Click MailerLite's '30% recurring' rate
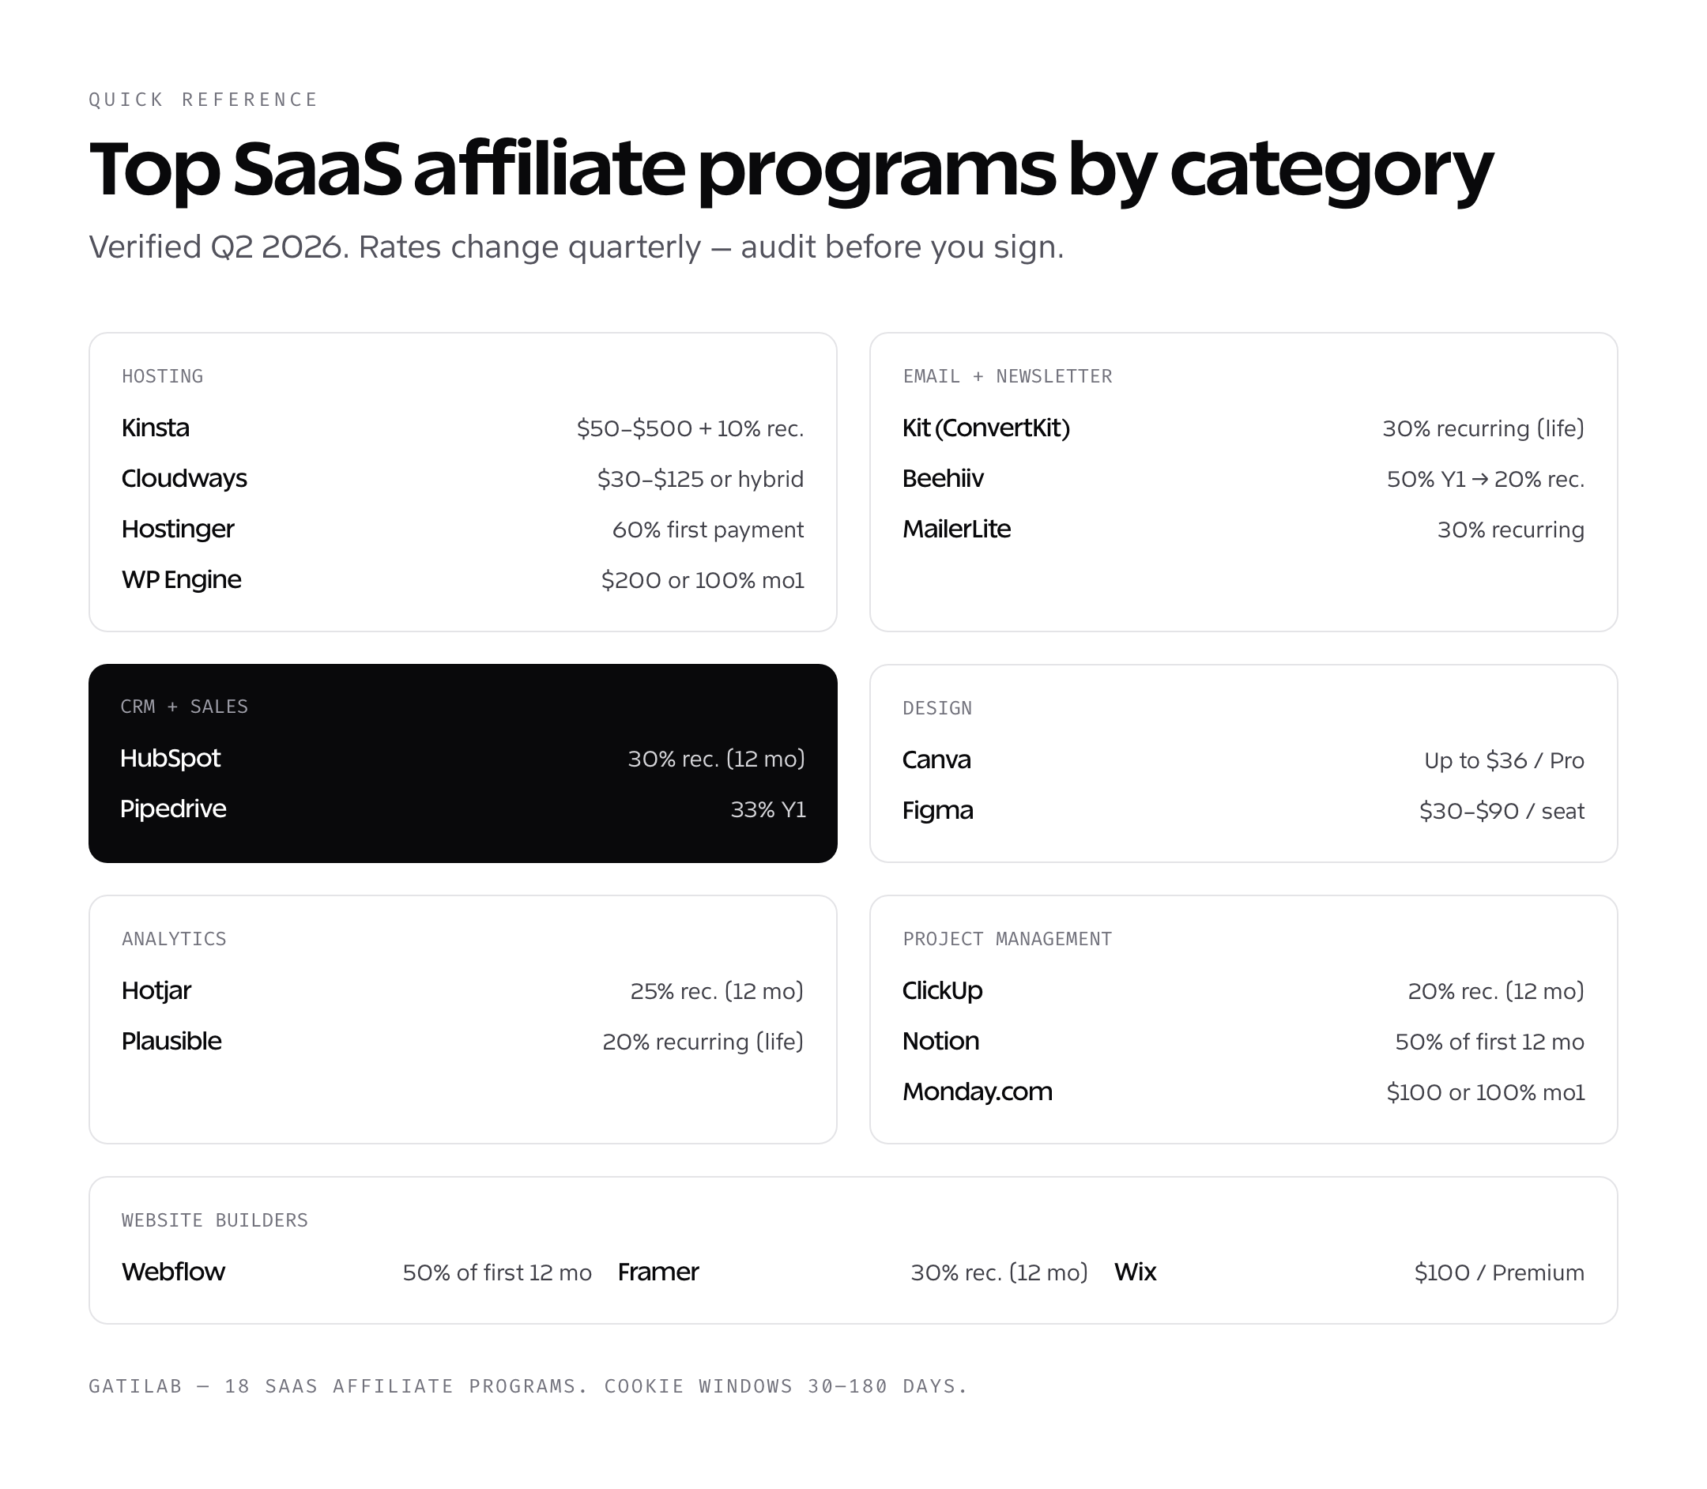Viewport: 1707px width, 1489px height. pos(1511,530)
